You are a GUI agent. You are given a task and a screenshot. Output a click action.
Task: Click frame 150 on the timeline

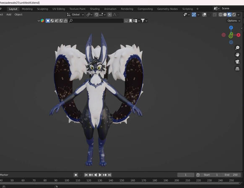tap(122, 180)
